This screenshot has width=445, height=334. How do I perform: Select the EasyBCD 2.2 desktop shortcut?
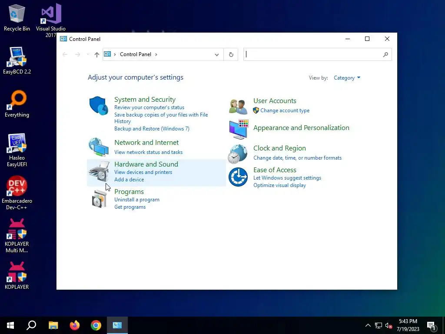(17, 61)
